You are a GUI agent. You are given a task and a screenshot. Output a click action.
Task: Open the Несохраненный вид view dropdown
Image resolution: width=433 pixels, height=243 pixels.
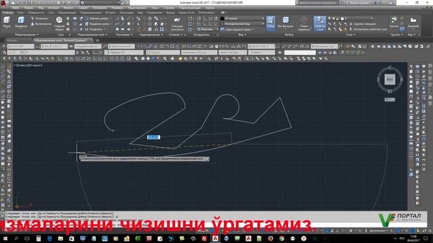[x=242, y=24]
